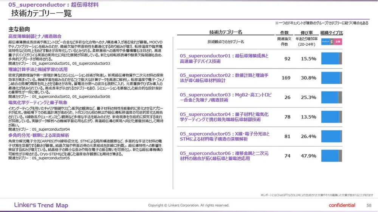Click the 伸び率 column header
378x212 pixels.
307,32
